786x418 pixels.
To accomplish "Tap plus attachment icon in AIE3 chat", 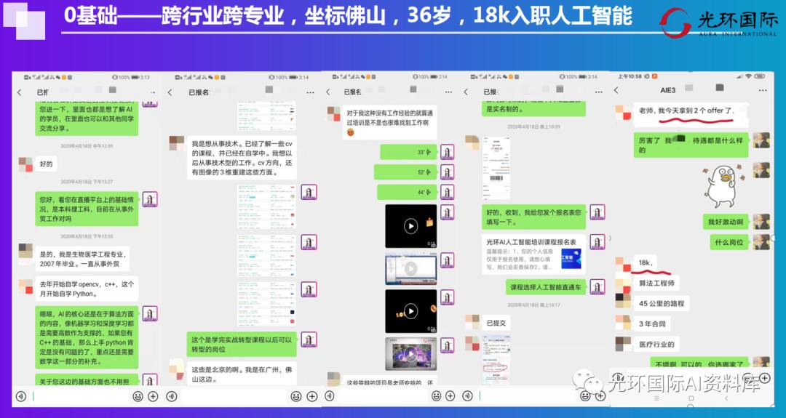I will click(x=765, y=379).
